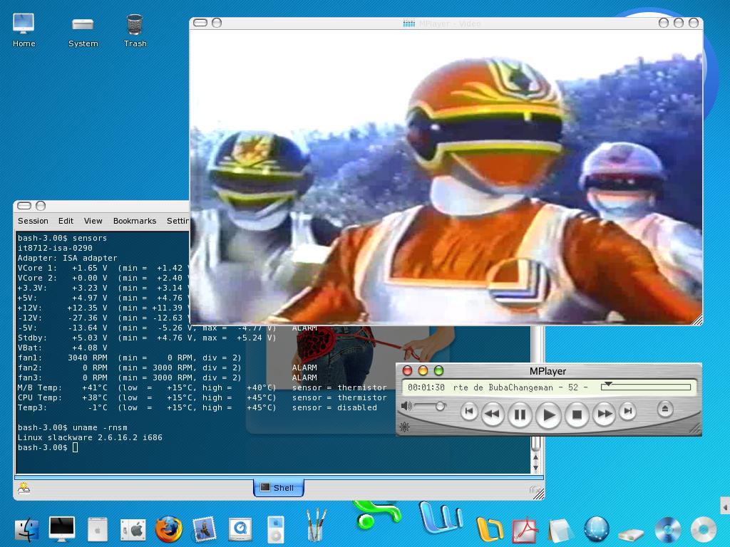Rewind the video in MPlayer
Viewport: 730px width, 547px height.
tap(493, 414)
